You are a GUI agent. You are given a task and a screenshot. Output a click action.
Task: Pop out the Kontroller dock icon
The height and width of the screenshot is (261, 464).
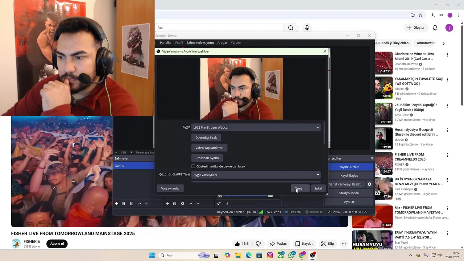tap(372, 158)
